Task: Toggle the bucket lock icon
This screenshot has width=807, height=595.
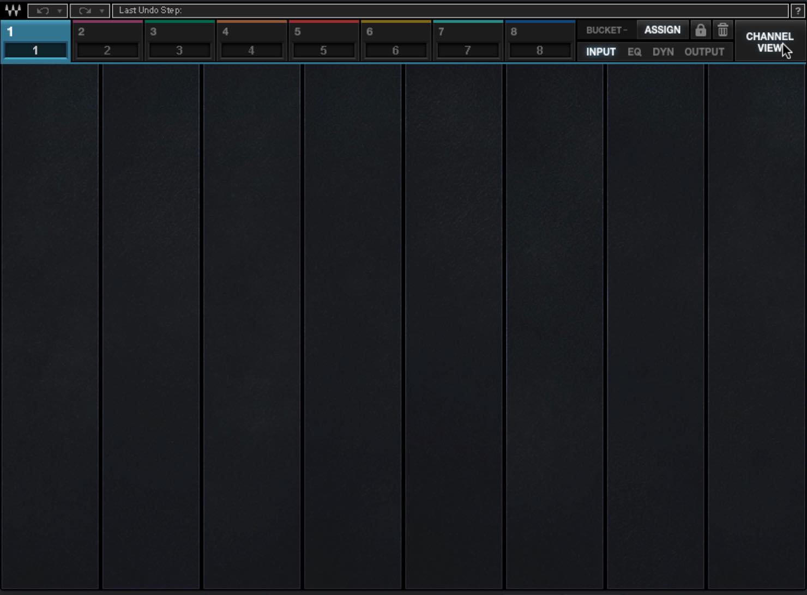Action: 701,30
